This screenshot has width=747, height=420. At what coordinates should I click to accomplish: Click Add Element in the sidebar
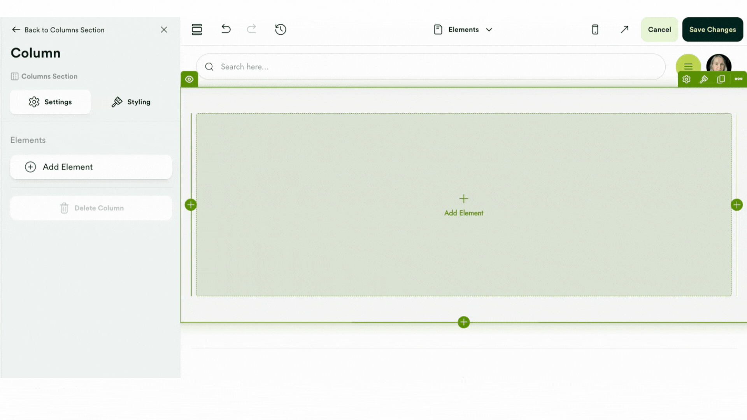(91, 167)
